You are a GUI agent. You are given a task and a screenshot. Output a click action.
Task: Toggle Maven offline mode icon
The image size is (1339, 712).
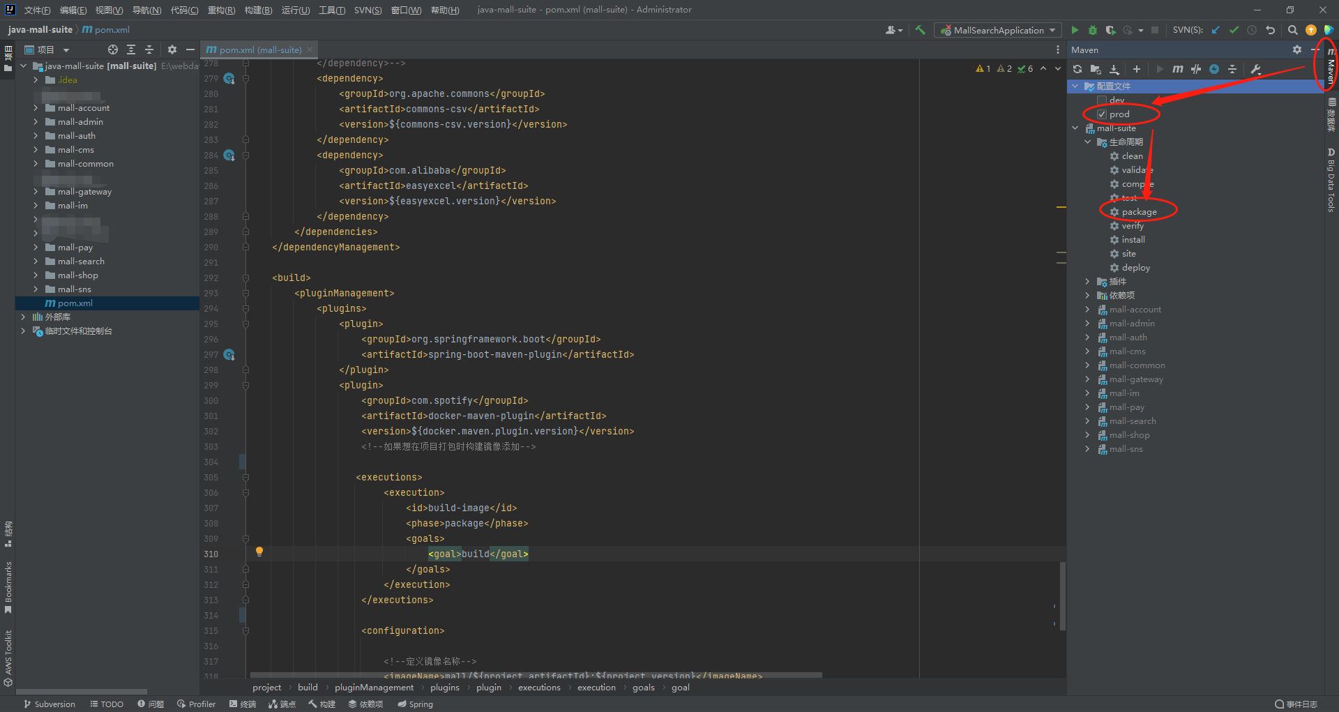[x=1196, y=69]
